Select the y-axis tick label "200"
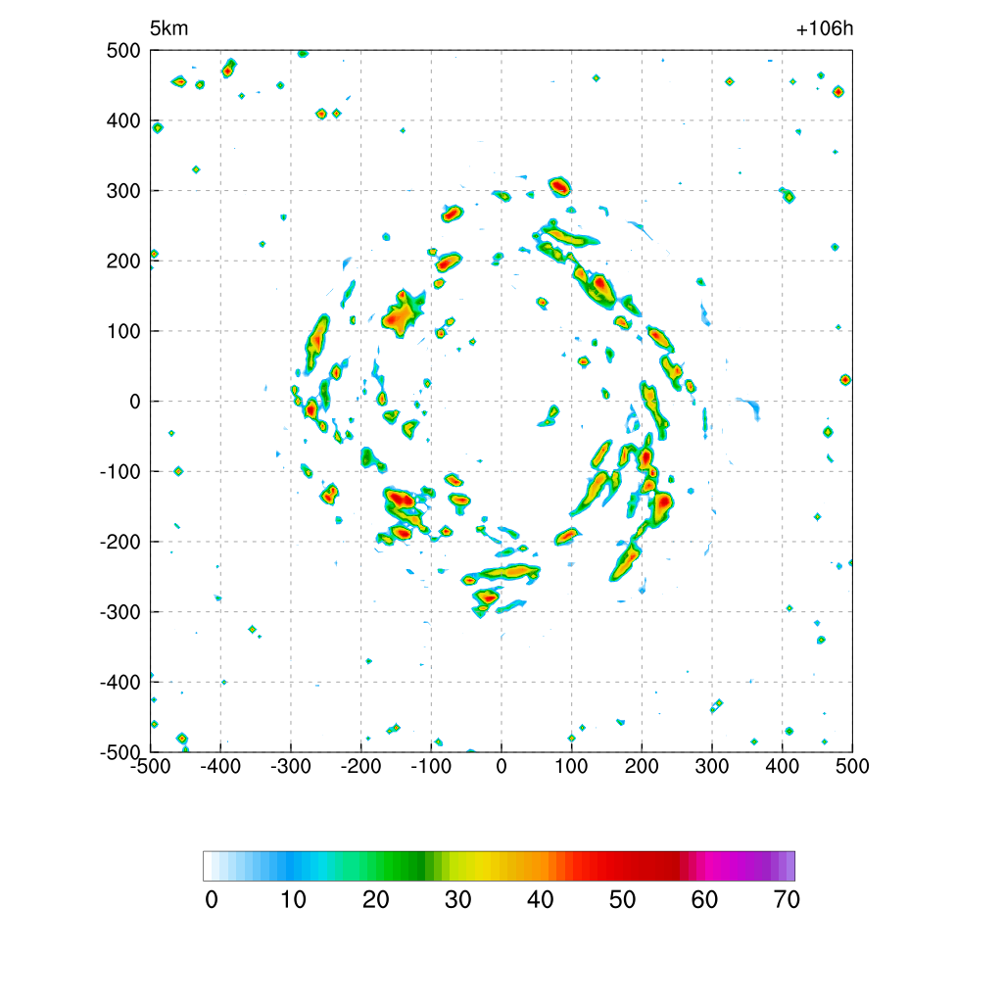The image size is (1003, 1003). [123, 261]
